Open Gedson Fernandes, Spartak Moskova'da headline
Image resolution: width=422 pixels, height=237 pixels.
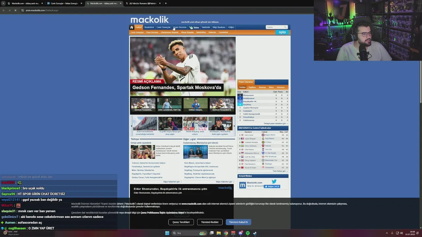click(x=177, y=88)
